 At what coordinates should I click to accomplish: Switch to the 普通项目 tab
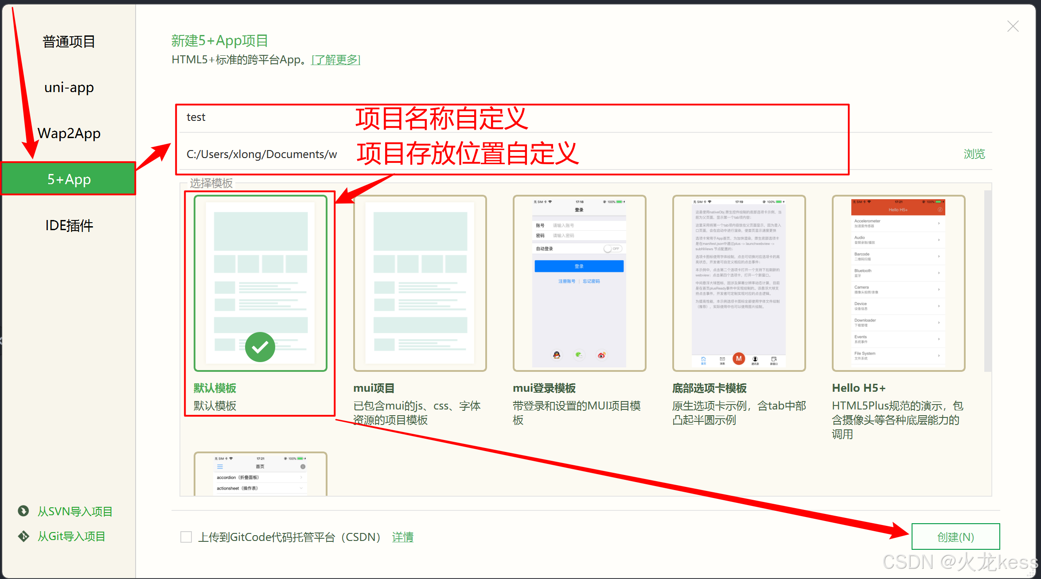(x=69, y=42)
